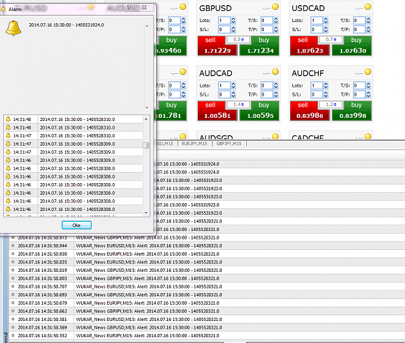
Task: Click the GBPUSD Lots input field
Action: (224, 20)
